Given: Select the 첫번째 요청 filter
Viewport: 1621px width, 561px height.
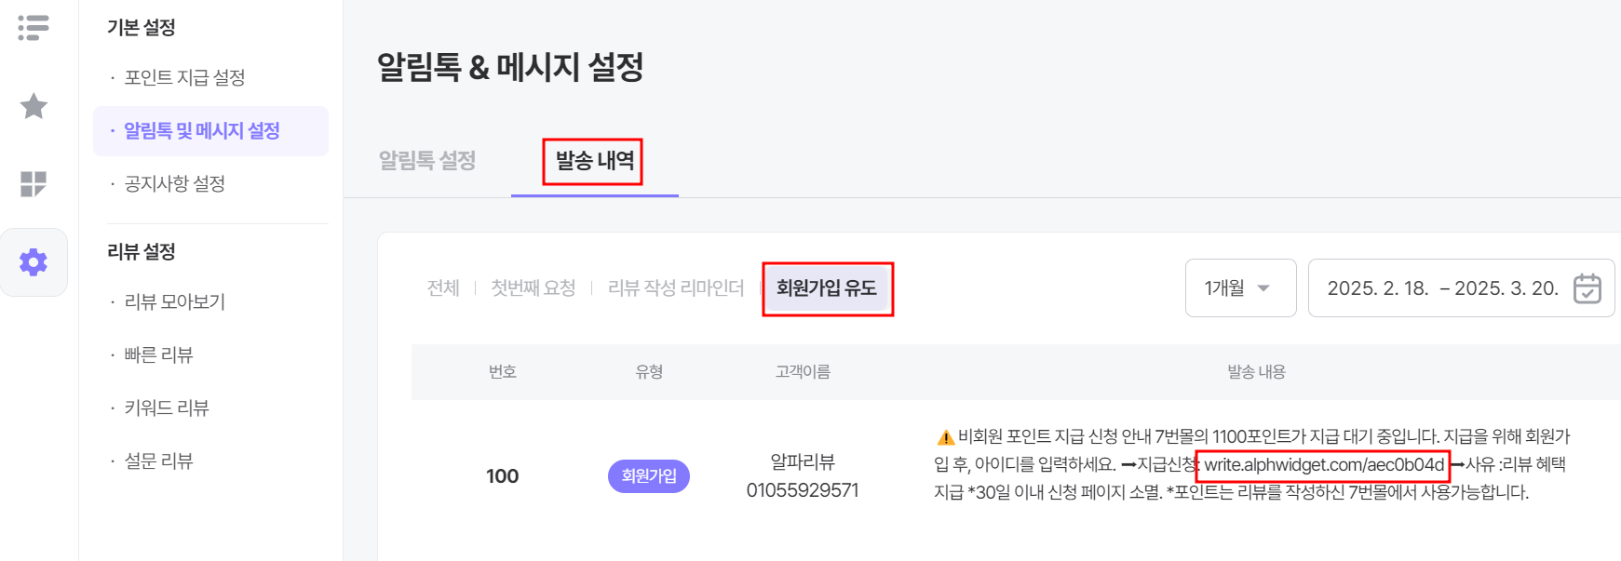Looking at the screenshot, I should 534,288.
